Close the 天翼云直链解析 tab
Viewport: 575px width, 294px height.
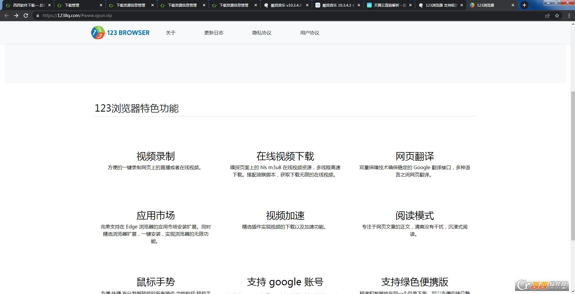pyautogui.click(x=410, y=5)
